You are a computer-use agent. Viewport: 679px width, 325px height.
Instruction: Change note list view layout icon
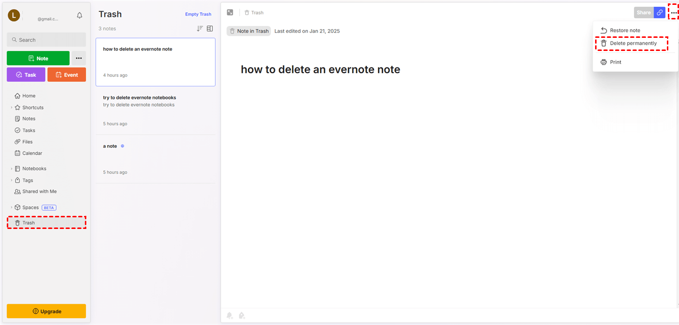click(210, 29)
